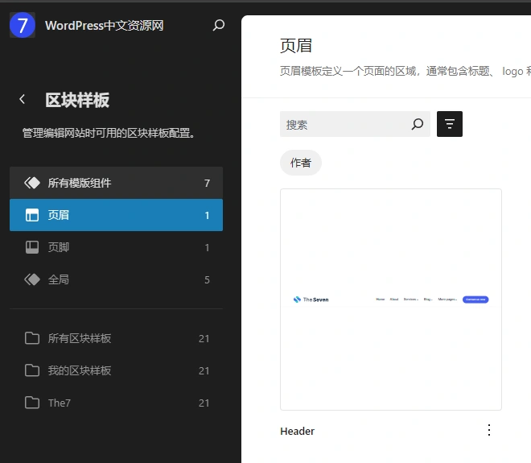Open the Header pattern three-dot actions menu
This screenshot has width=531, height=463.
pos(489,430)
